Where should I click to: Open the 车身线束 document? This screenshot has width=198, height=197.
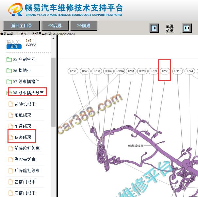[x=23, y=126]
